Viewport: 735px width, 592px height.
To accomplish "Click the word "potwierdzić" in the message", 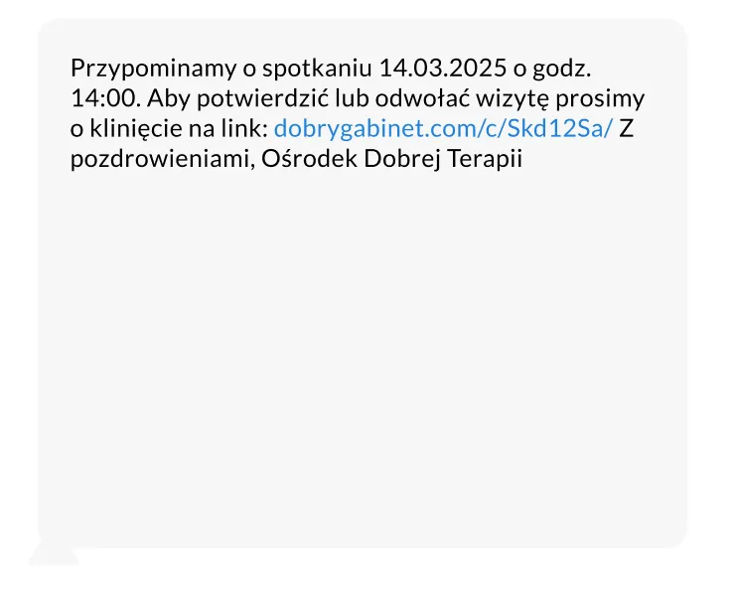I will click(x=251, y=99).
